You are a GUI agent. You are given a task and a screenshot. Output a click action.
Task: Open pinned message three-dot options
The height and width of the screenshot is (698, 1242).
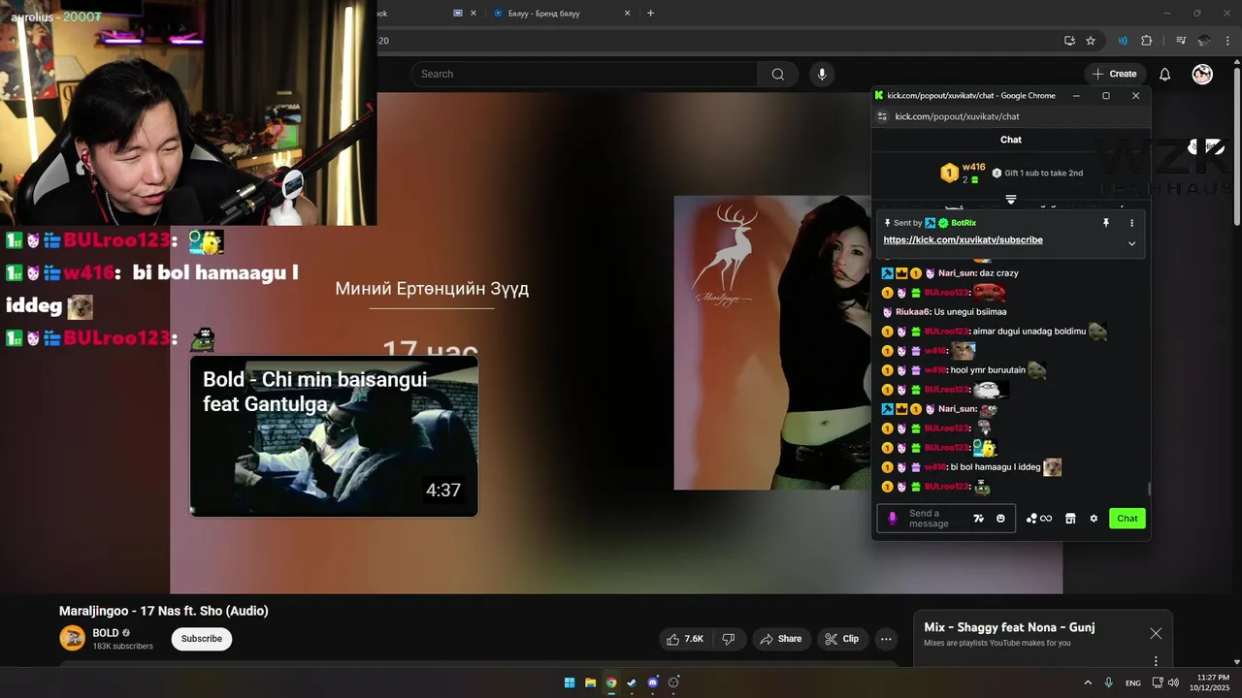[1131, 223]
